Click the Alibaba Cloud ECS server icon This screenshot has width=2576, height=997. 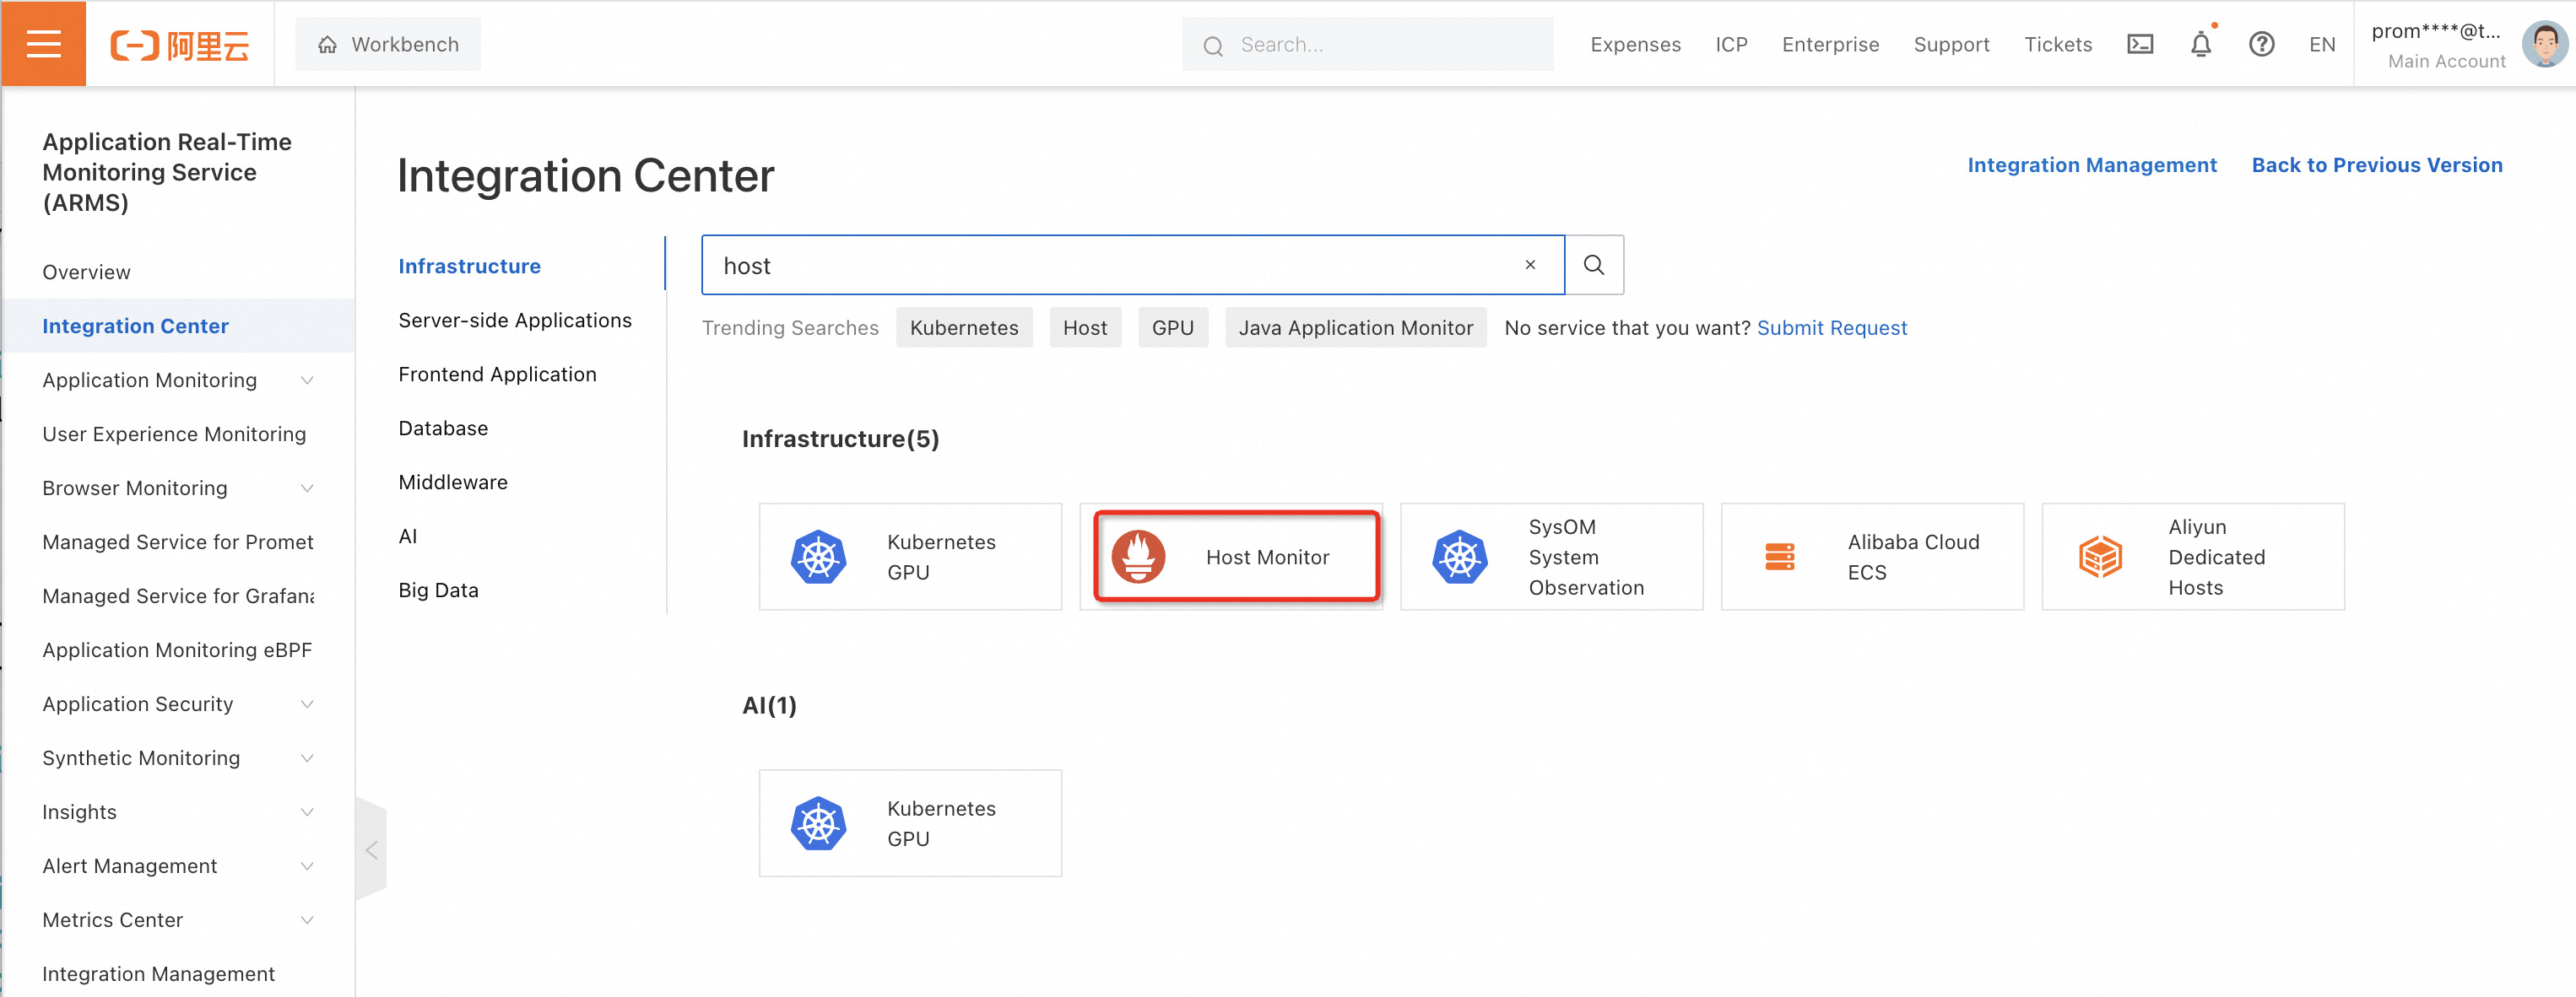coord(1779,557)
